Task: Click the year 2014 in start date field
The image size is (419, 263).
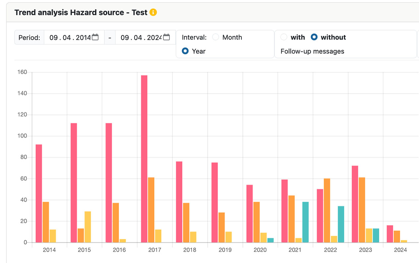Action: coord(83,37)
